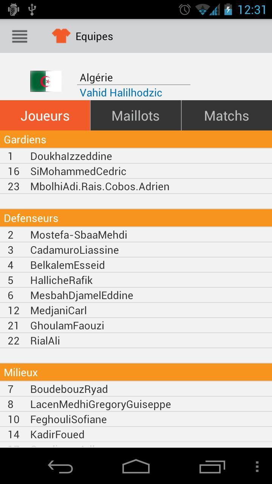This screenshot has height=484, width=272.
Task: Tap the Defenseurs section header
Action: click(136, 218)
